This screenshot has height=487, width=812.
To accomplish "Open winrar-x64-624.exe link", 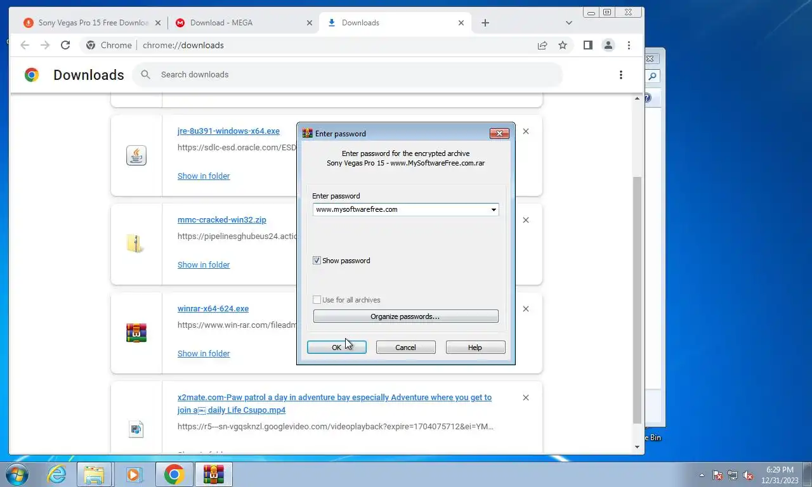I will point(213,309).
